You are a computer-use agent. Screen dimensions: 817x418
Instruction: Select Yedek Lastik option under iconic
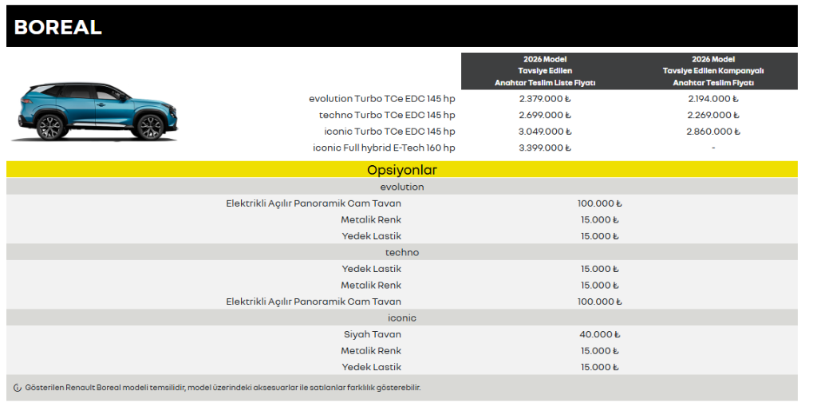coord(372,367)
